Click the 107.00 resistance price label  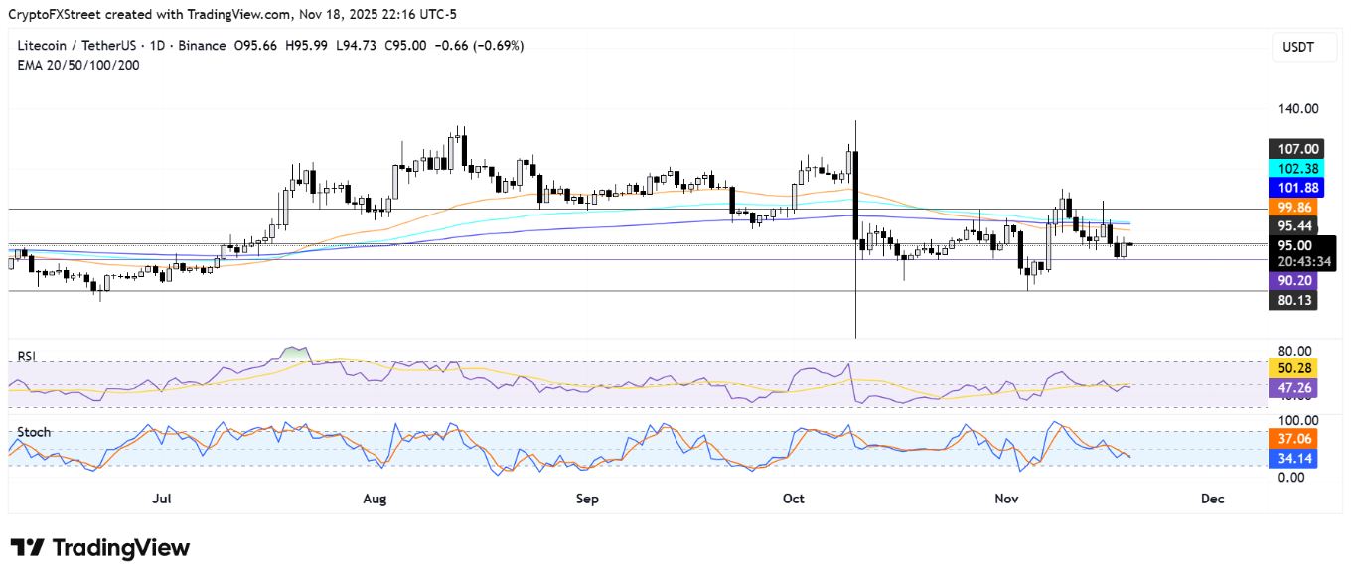(x=1294, y=148)
